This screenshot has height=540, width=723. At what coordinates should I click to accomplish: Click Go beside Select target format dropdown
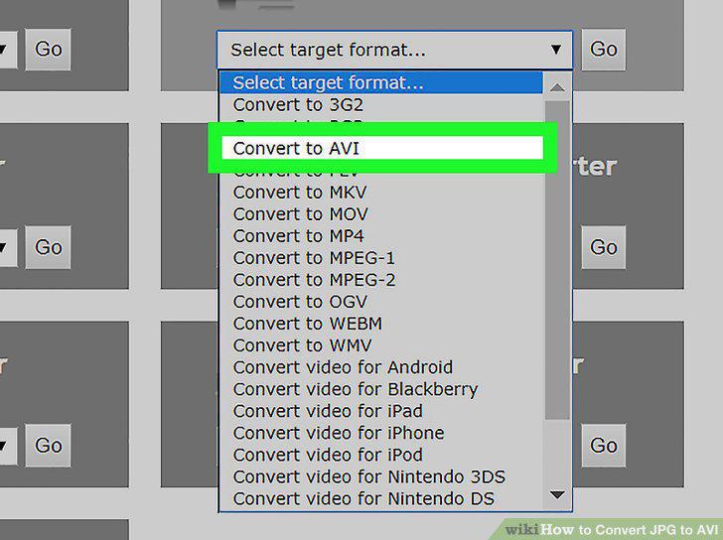(x=604, y=50)
